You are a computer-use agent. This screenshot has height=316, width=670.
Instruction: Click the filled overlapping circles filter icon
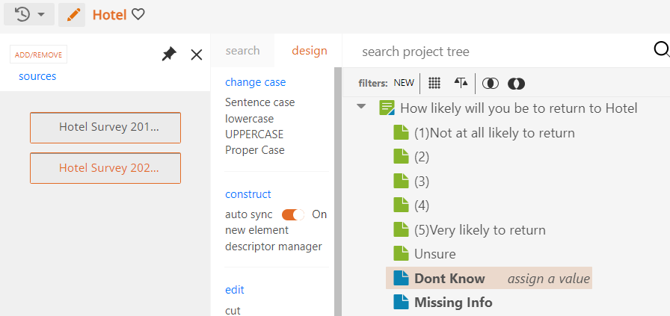(516, 84)
